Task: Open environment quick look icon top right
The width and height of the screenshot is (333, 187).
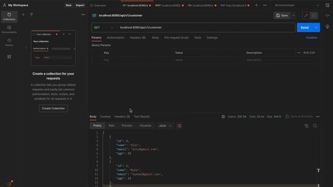Action: (327, 5)
